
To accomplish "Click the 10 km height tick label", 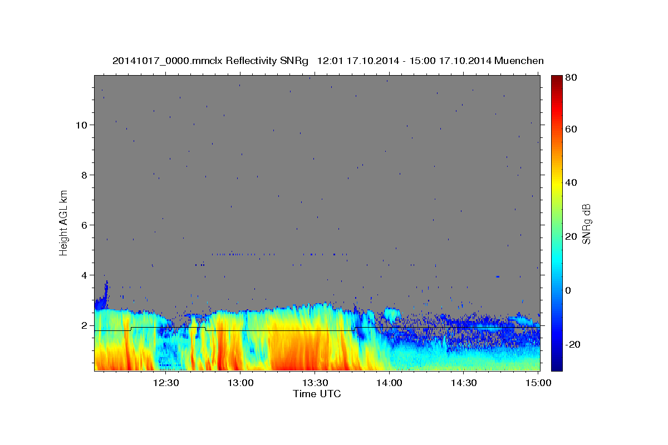I will 82,125.
